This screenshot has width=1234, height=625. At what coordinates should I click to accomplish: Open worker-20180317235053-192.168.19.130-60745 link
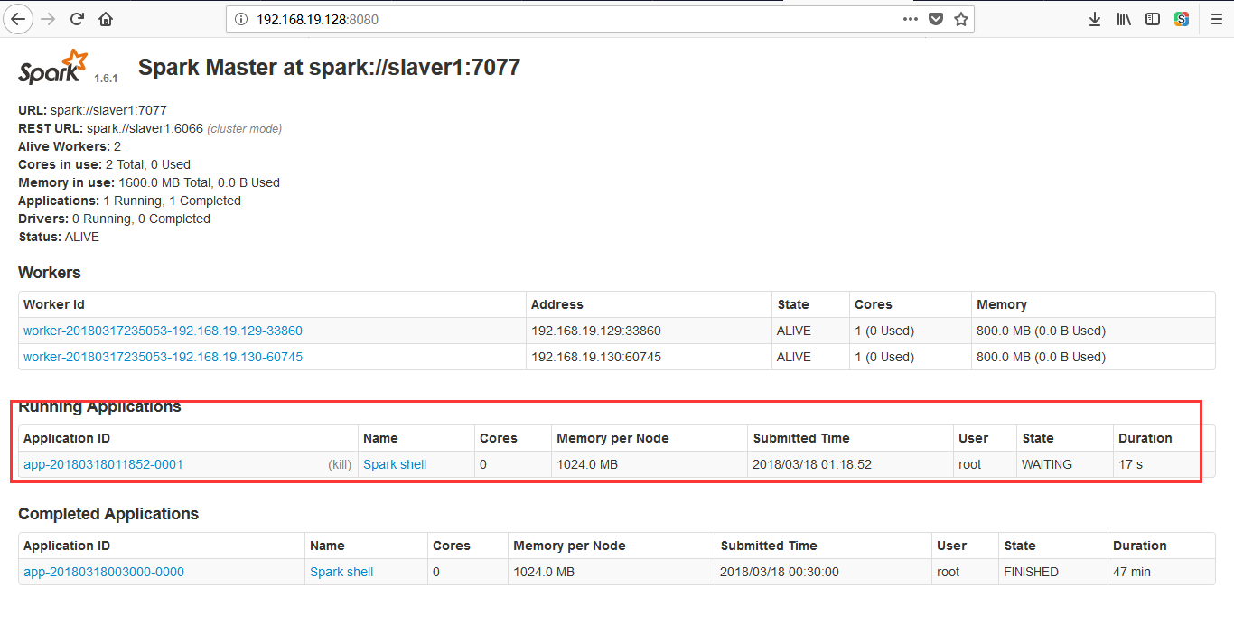pos(163,357)
